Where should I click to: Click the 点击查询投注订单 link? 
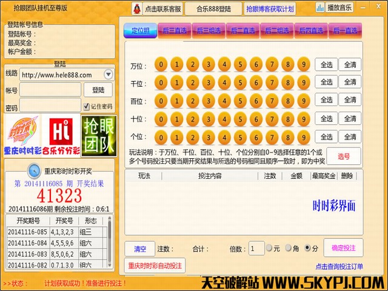(x=338, y=266)
